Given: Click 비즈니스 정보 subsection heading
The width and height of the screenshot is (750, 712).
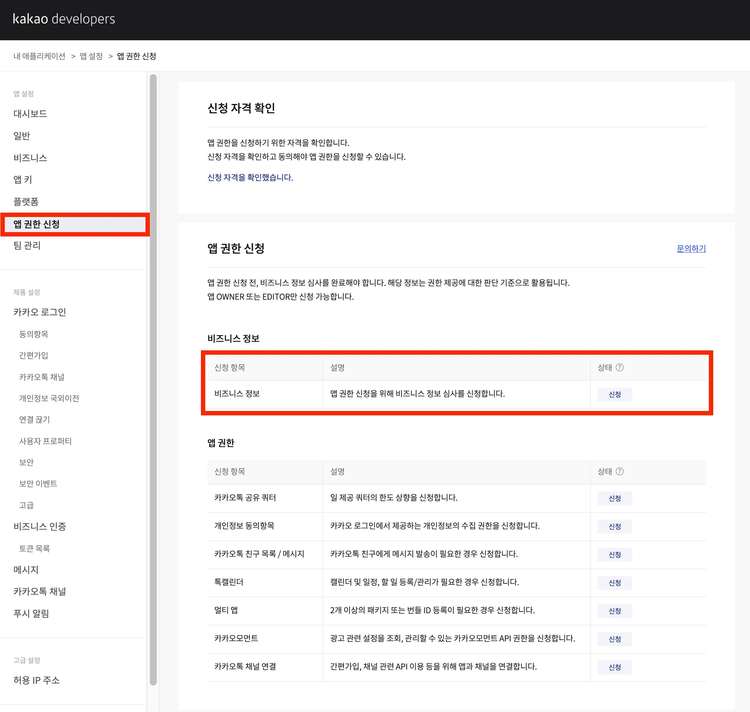Looking at the screenshot, I should [233, 338].
